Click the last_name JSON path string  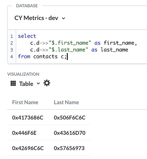click(x=68, y=50)
